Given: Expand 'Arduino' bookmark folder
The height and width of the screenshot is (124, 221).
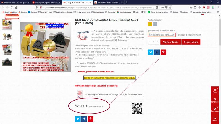Looking at the screenshot, I should click(184, 12).
